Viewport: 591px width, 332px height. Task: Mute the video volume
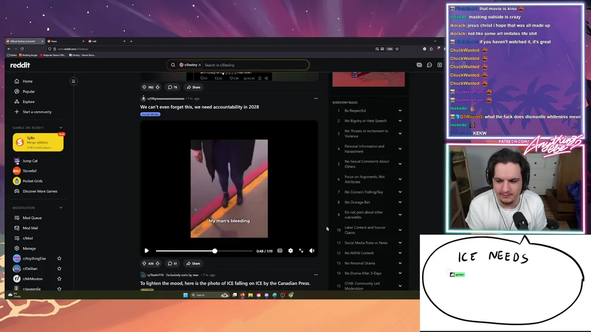pos(312,251)
